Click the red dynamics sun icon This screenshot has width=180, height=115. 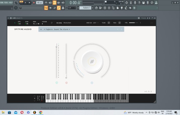pyautogui.click(x=66, y=83)
